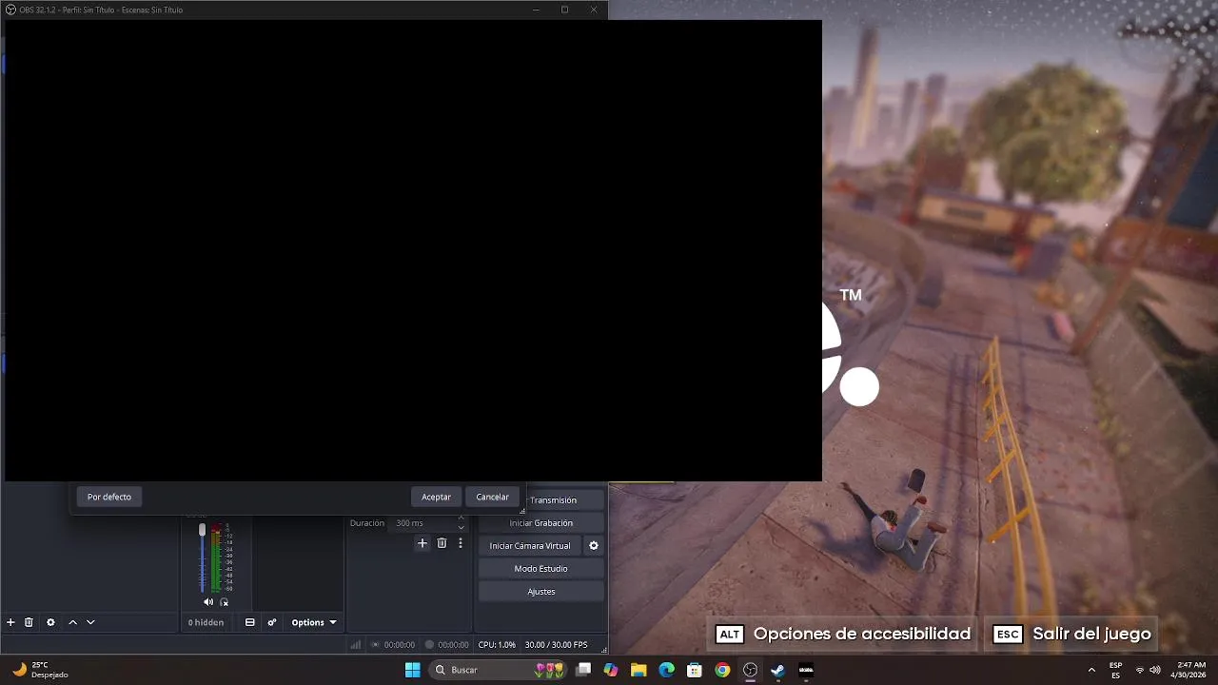Viewport: 1218px width, 685px height.
Task: Adjust the audio mixer volume fader
Action: 202,530
